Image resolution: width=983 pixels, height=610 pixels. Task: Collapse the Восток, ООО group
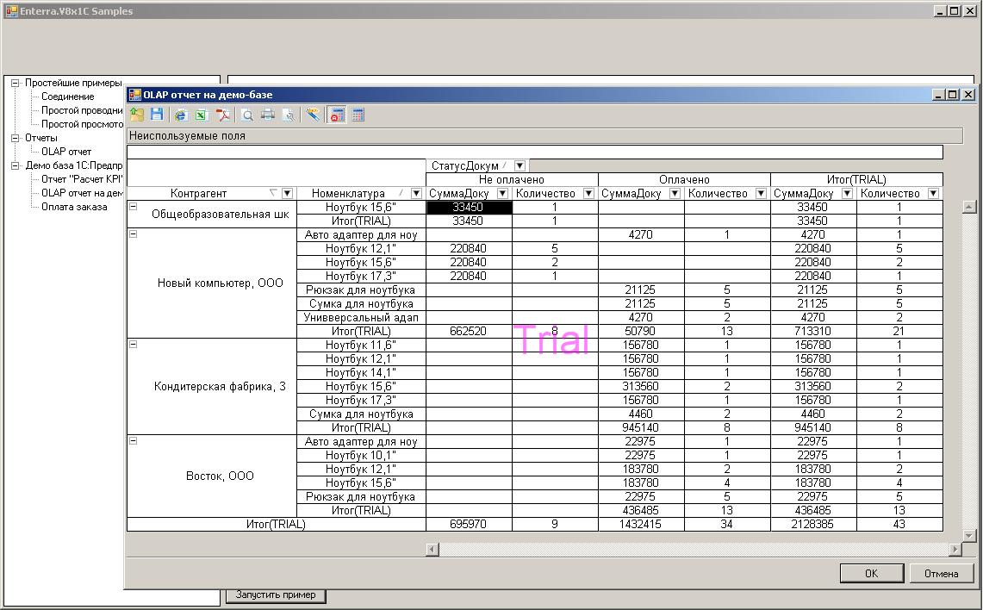coord(133,441)
